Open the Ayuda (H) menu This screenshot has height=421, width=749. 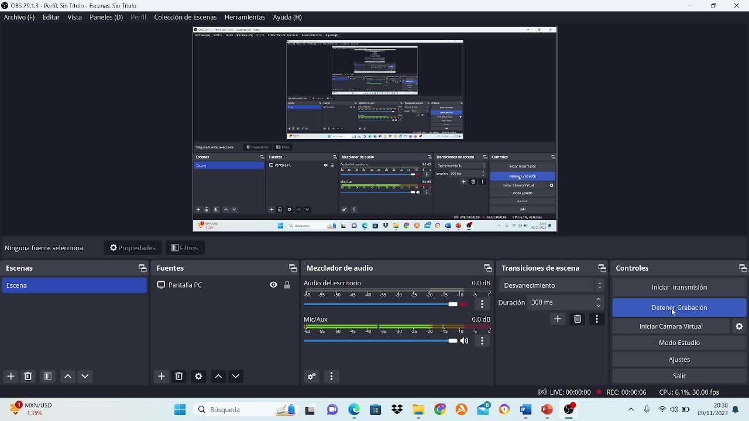click(287, 17)
